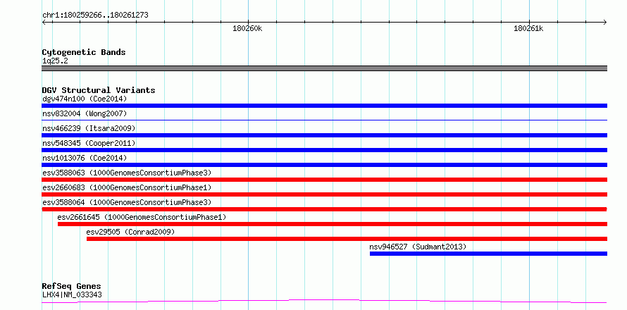
Task: Select the blue bar under nsv466239
Action: pyautogui.click(x=324, y=135)
